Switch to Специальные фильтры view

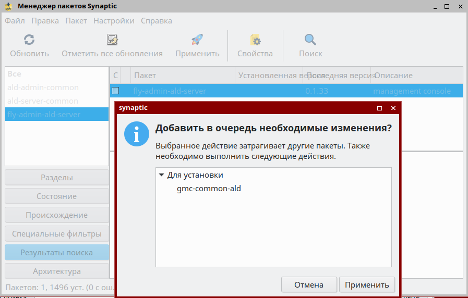[57, 234]
